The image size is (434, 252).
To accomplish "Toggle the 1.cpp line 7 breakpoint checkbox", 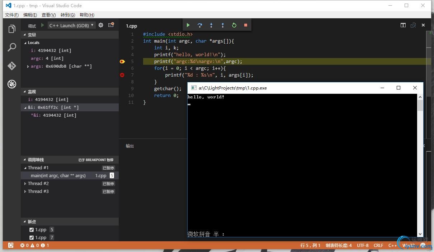I will click(32, 238).
